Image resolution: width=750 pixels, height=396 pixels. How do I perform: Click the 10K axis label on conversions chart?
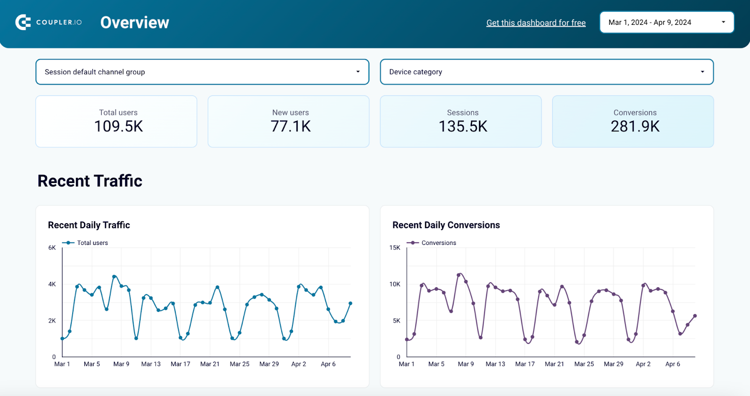395,284
